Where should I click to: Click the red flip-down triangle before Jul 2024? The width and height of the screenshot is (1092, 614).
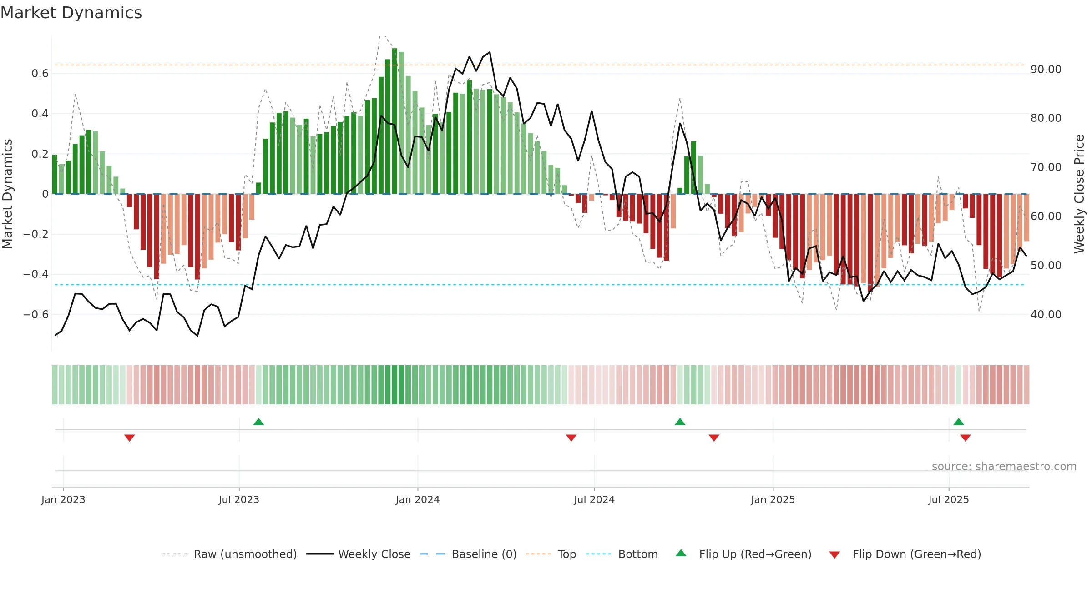point(571,438)
